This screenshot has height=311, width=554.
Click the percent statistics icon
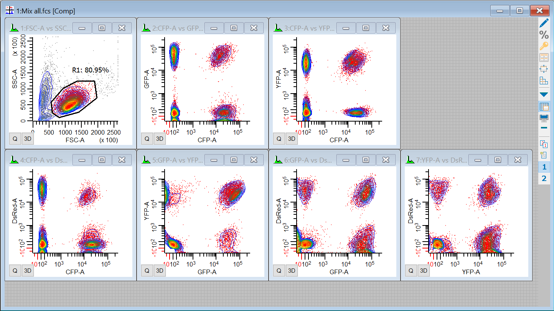click(x=544, y=35)
